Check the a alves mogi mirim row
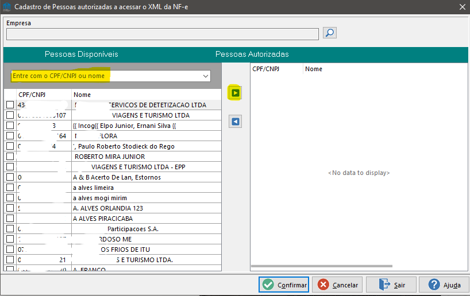 coord(10,198)
